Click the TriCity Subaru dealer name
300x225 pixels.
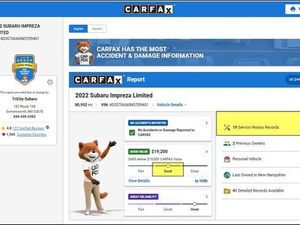click(x=25, y=99)
